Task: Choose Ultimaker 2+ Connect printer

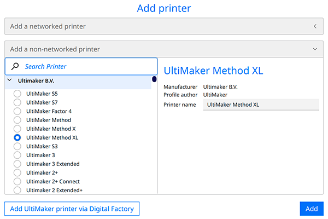Action: click(17, 181)
